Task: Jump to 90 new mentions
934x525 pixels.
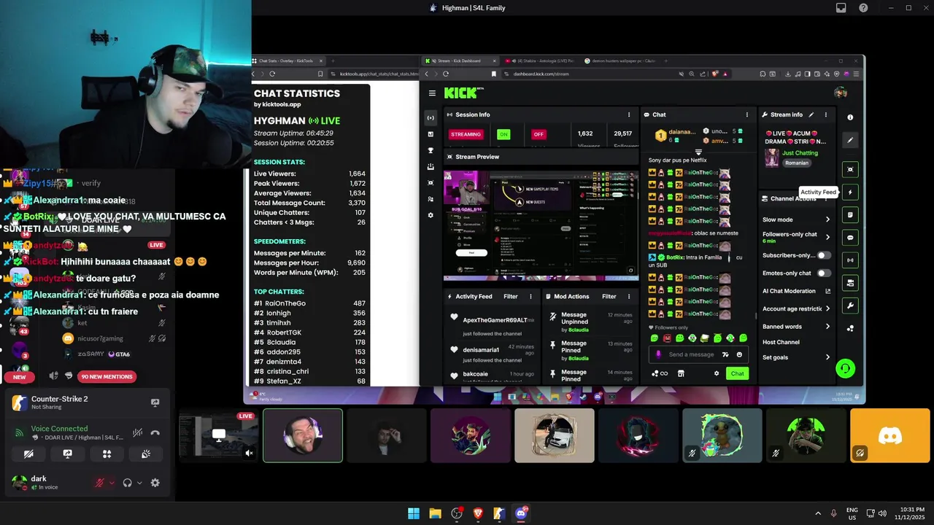Action: pyautogui.click(x=107, y=377)
